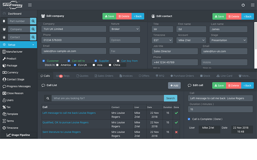
Task: Click the Template copy icon
Action: tap(4, 114)
